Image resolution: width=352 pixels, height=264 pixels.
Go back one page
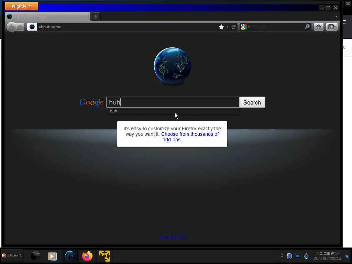(x=12, y=27)
